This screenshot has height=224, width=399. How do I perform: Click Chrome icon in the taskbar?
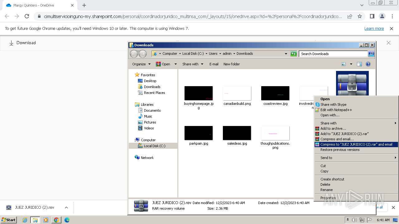(56, 220)
